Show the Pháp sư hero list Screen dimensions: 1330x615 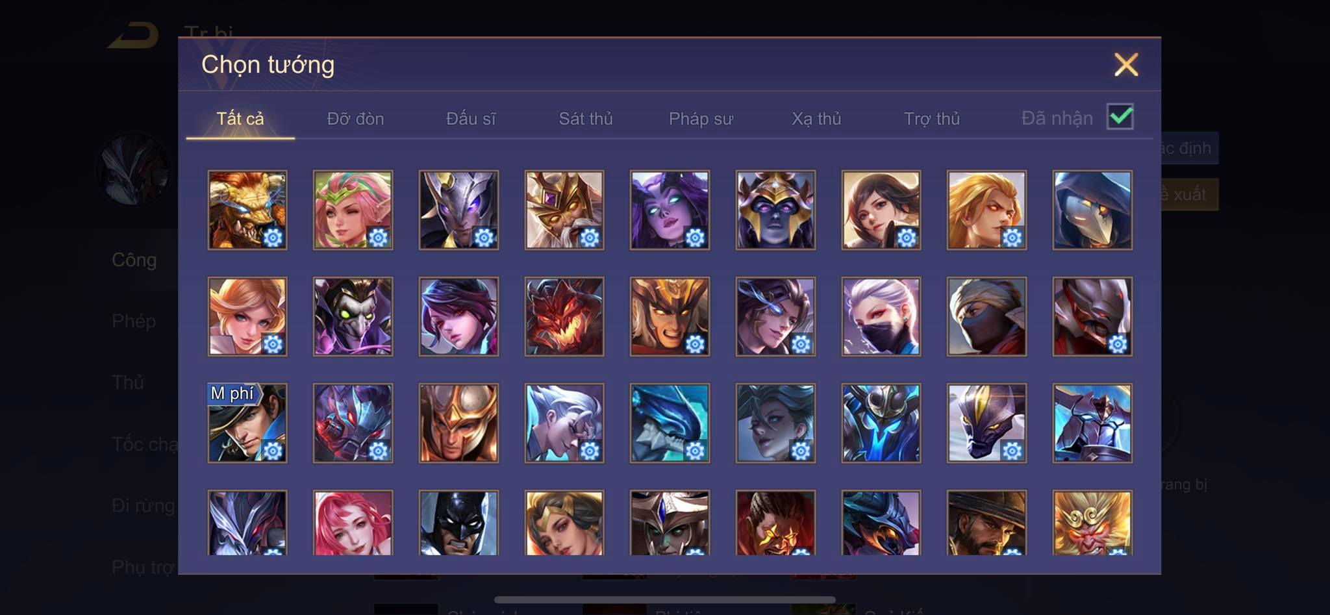point(701,119)
